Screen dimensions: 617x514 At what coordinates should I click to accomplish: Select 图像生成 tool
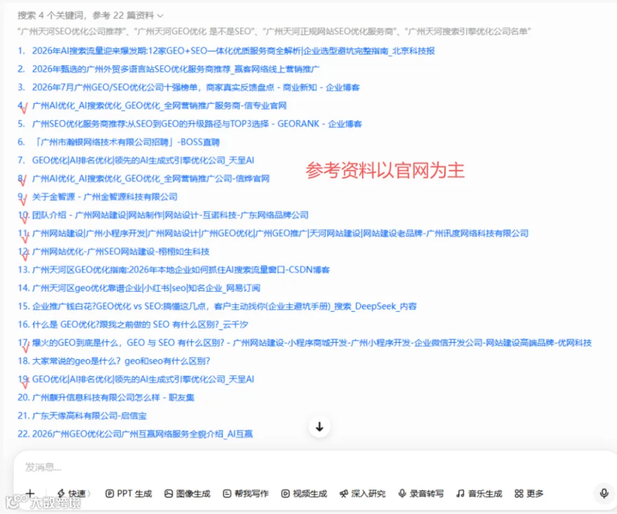[x=187, y=493]
